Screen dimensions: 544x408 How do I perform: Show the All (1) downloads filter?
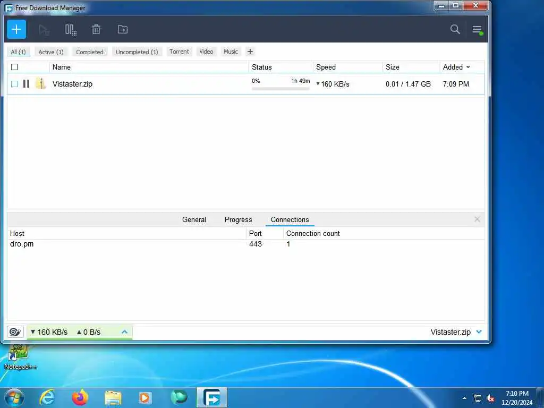point(19,52)
